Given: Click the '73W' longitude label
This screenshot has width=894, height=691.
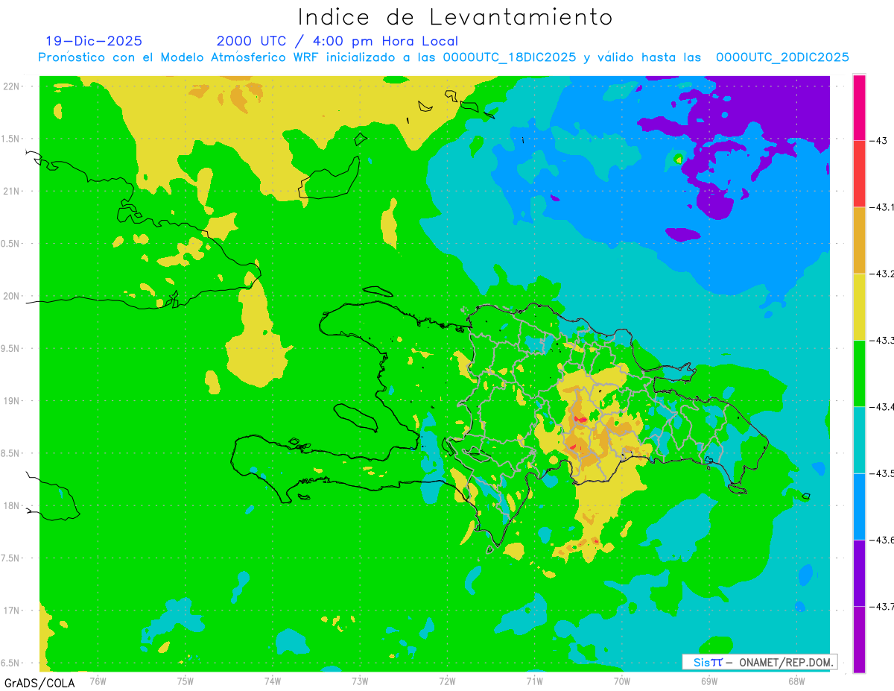Looking at the screenshot, I should pyautogui.click(x=360, y=681).
